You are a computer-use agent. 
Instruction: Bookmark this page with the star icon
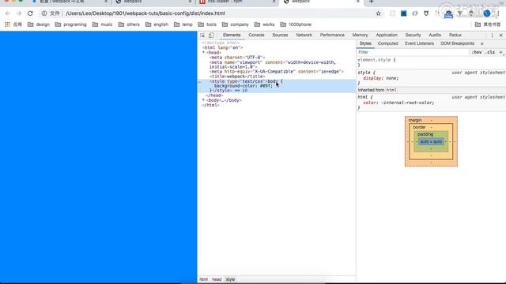coord(378,13)
